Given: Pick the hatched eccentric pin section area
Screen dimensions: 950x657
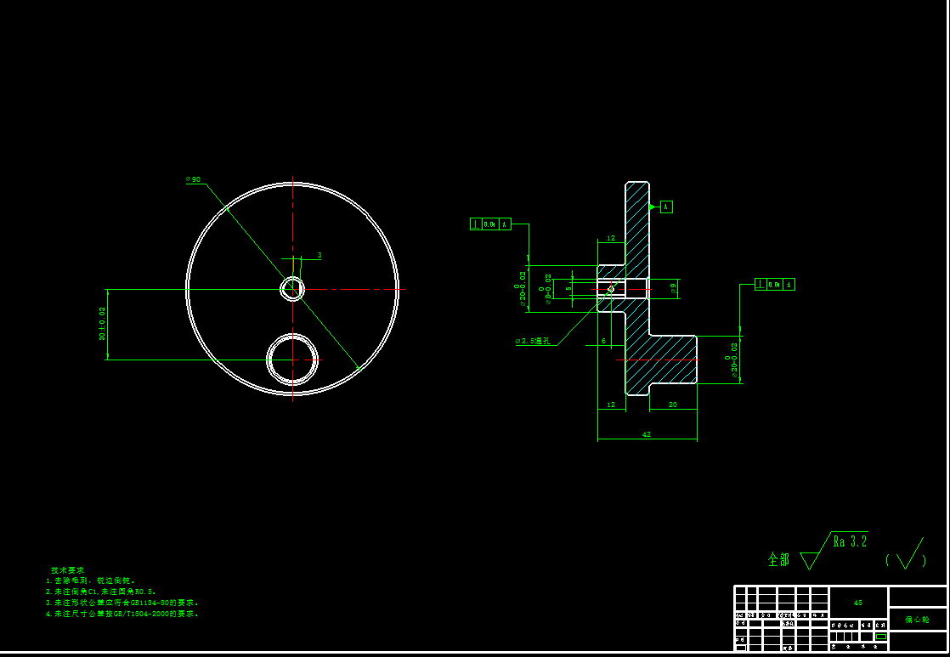Looking at the screenshot, I should click(x=672, y=360).
